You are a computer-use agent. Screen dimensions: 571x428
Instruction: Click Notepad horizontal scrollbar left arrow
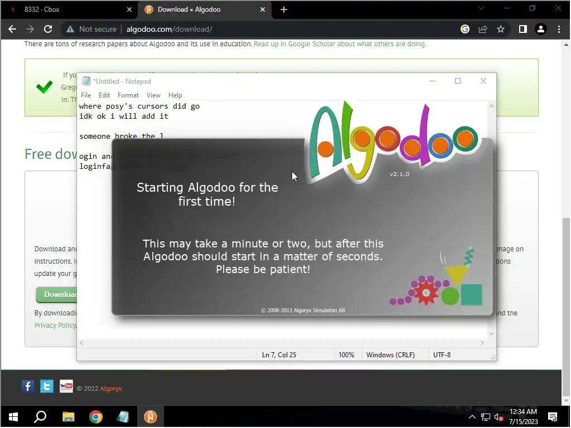[x=81, y=343]
